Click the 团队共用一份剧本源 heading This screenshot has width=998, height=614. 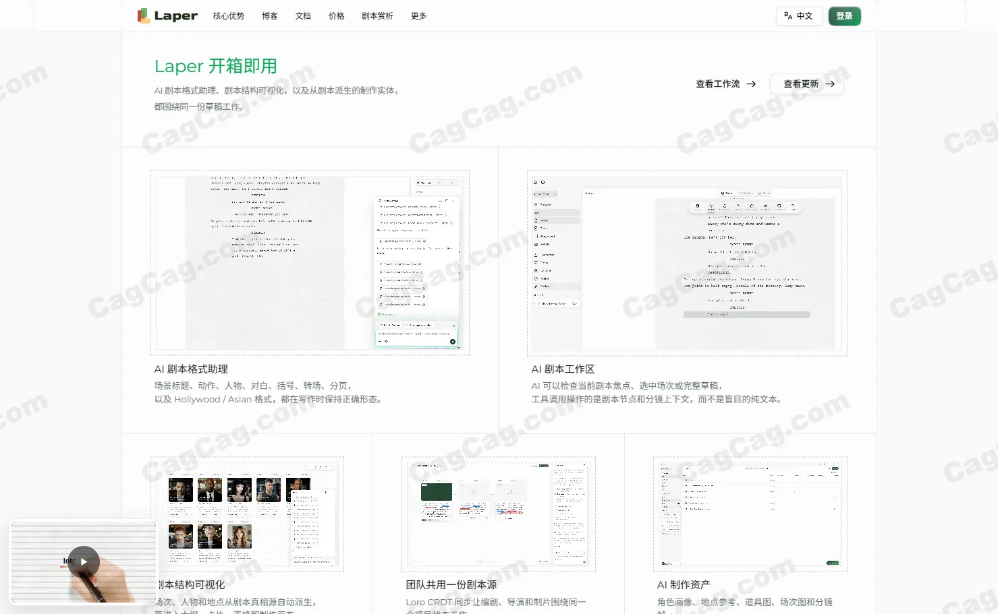(451, 585)
